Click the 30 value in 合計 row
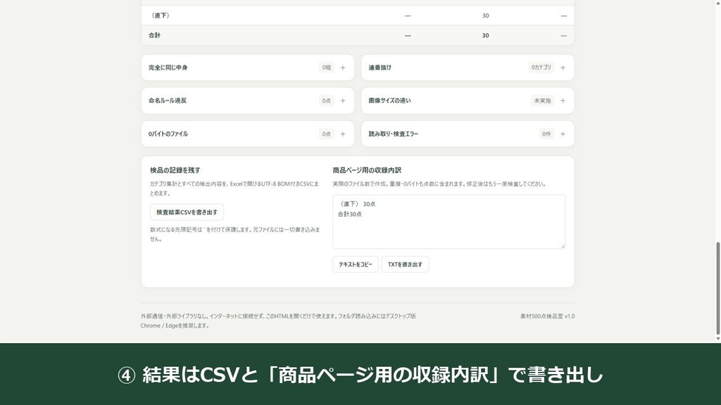This screenshot has width=721, height=405. click(x=486, y=35)
